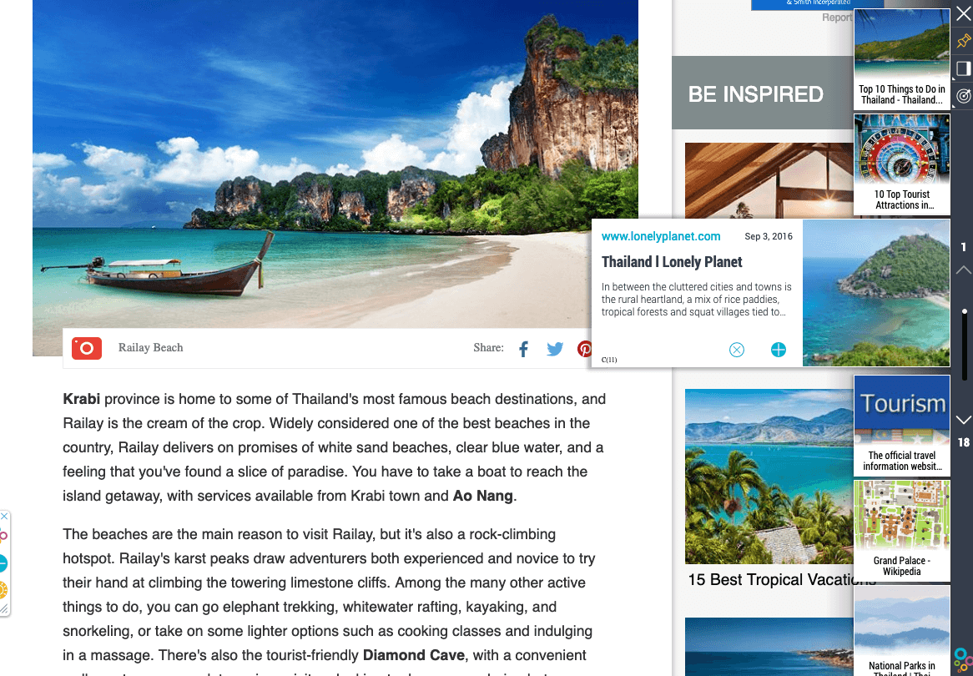Share article on Facebook
Viewport: 973px width, 676px height.
[x=524, y=349]
